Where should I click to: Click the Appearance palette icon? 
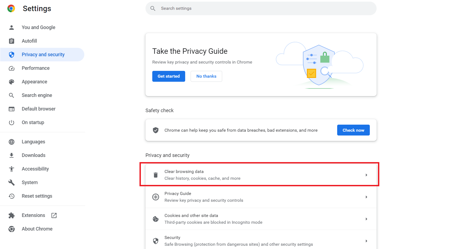coord(11,82)
